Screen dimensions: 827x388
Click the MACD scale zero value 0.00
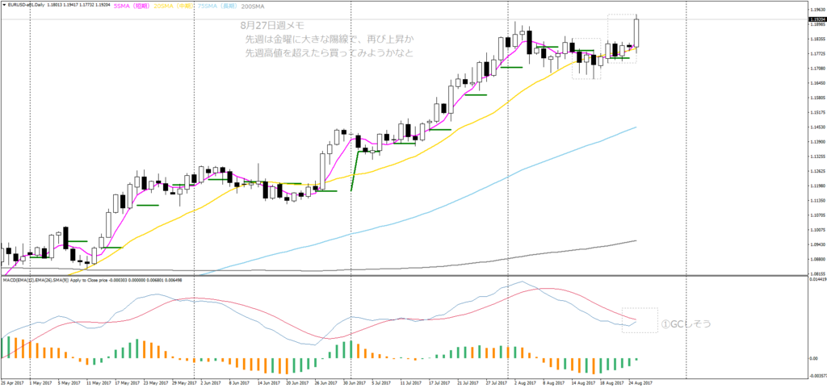click(x=812, y=358)
